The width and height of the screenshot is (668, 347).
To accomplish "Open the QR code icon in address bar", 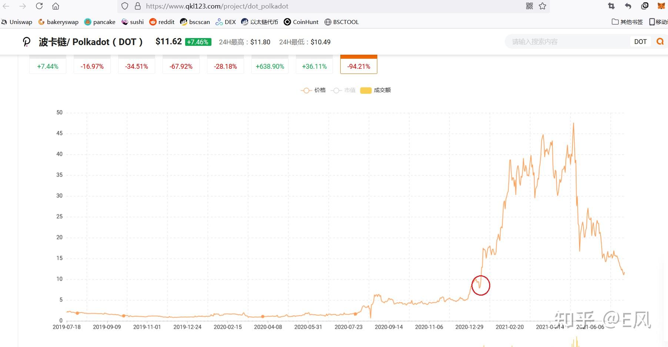I will tap(530, 6).
